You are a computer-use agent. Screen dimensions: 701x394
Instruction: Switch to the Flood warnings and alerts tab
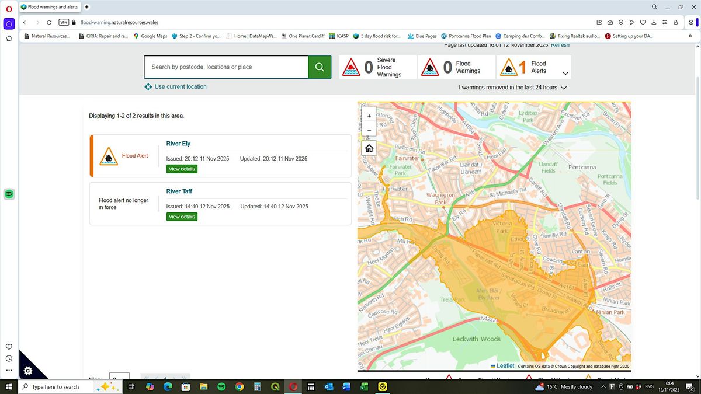(50, 7)
